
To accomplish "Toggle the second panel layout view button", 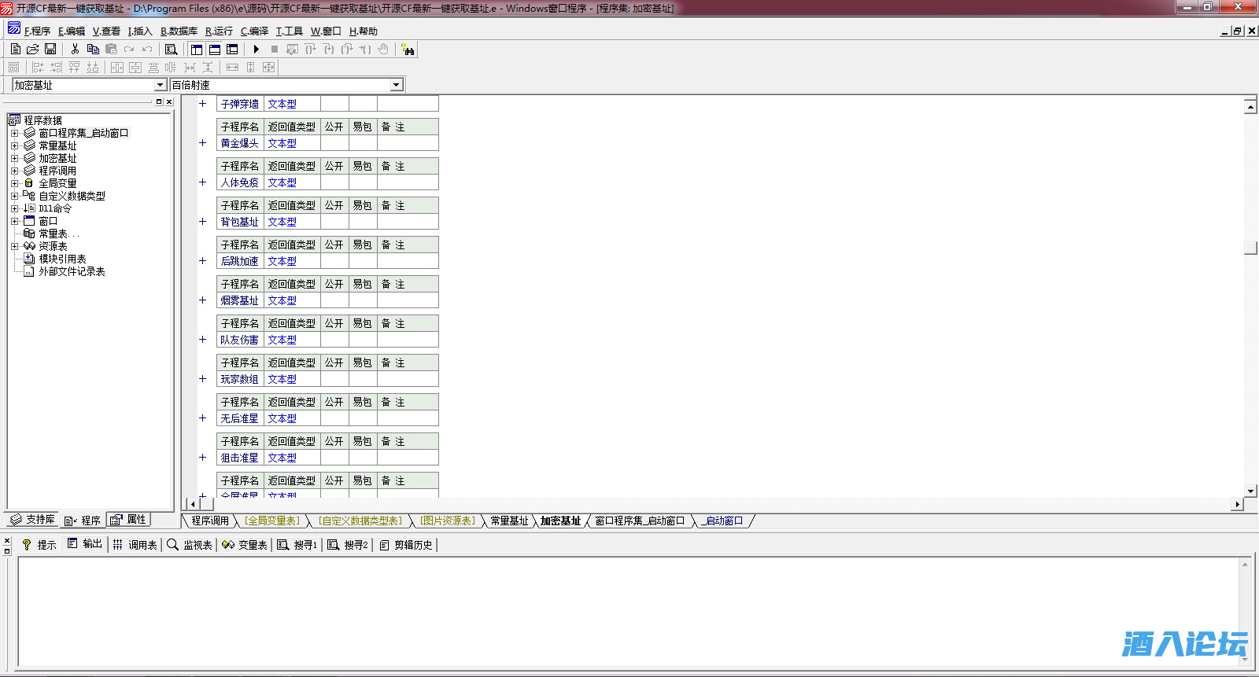I will pos(214,49).
